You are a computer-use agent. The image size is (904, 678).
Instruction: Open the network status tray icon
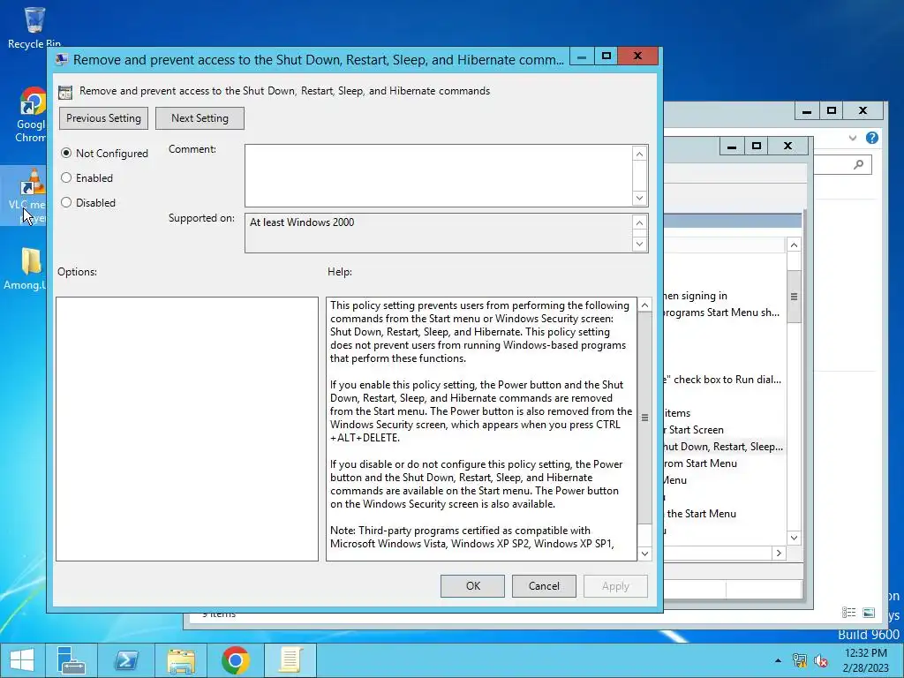click(799, 660)
